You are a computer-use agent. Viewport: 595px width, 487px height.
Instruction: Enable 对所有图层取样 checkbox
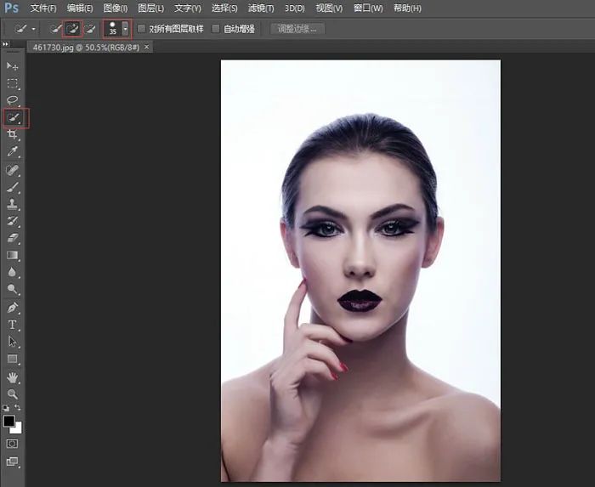click(x=141, y=28)
